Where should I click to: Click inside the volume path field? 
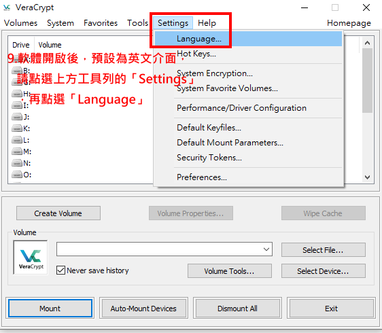159,249
